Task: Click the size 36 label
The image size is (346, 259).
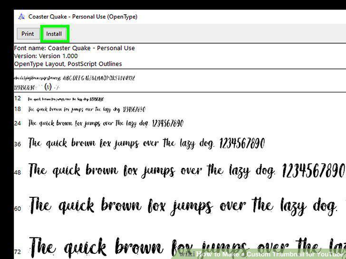Action: (x=18, y=144)
